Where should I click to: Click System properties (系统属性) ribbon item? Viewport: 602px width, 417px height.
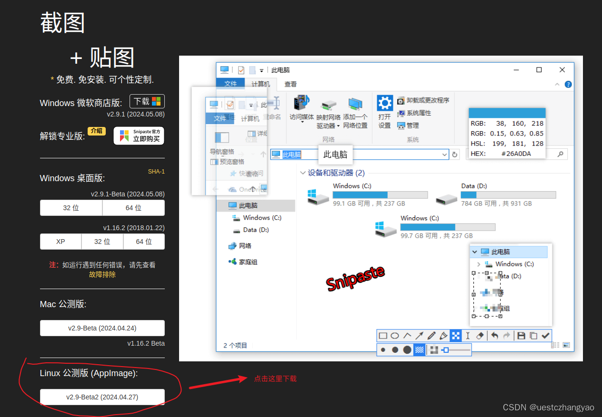(414, 113)
